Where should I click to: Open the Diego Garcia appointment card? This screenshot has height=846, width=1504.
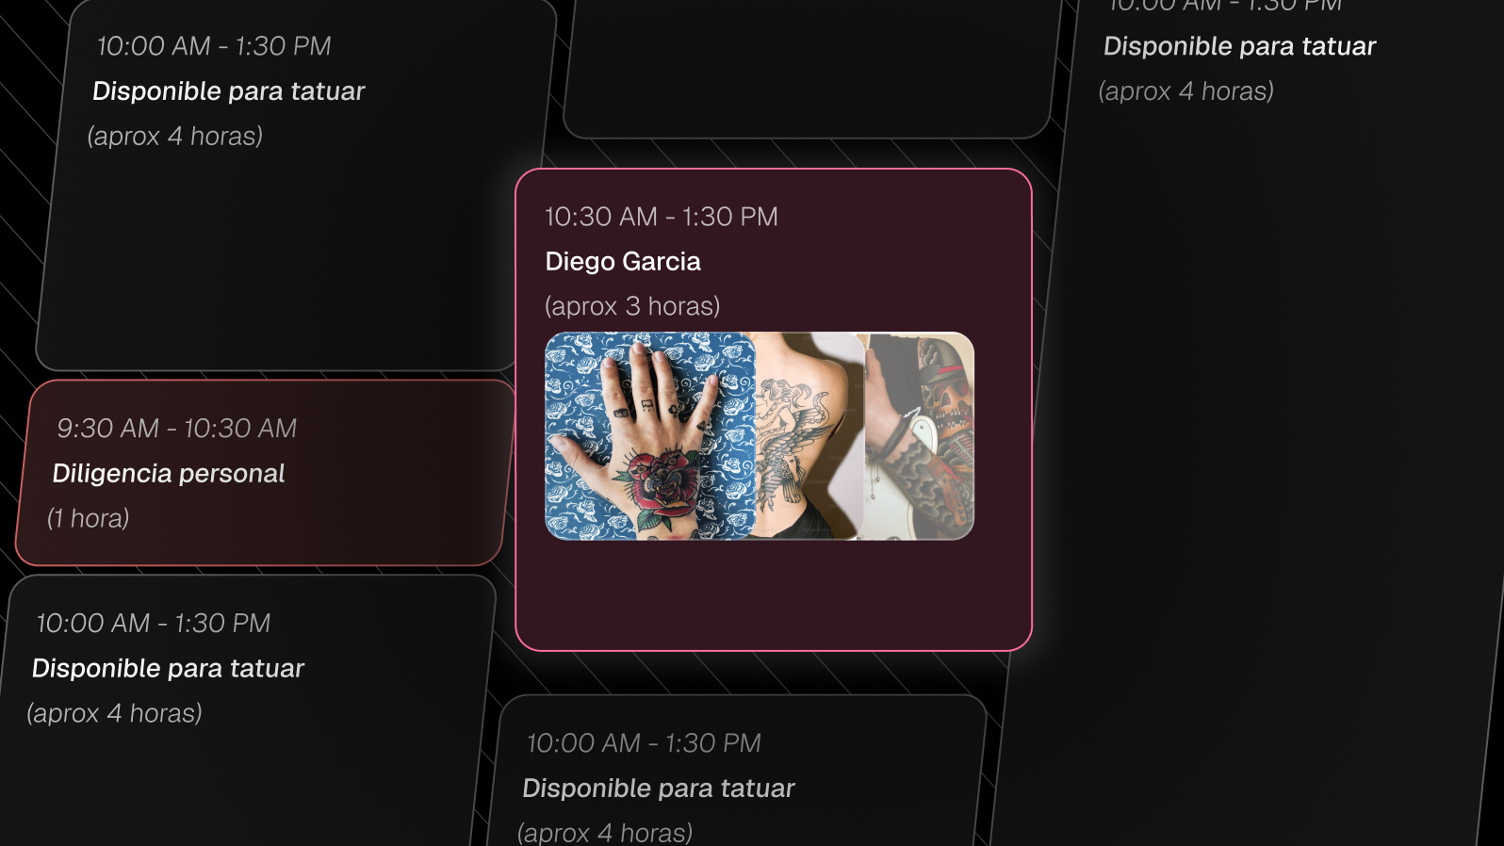pos(774,410)
